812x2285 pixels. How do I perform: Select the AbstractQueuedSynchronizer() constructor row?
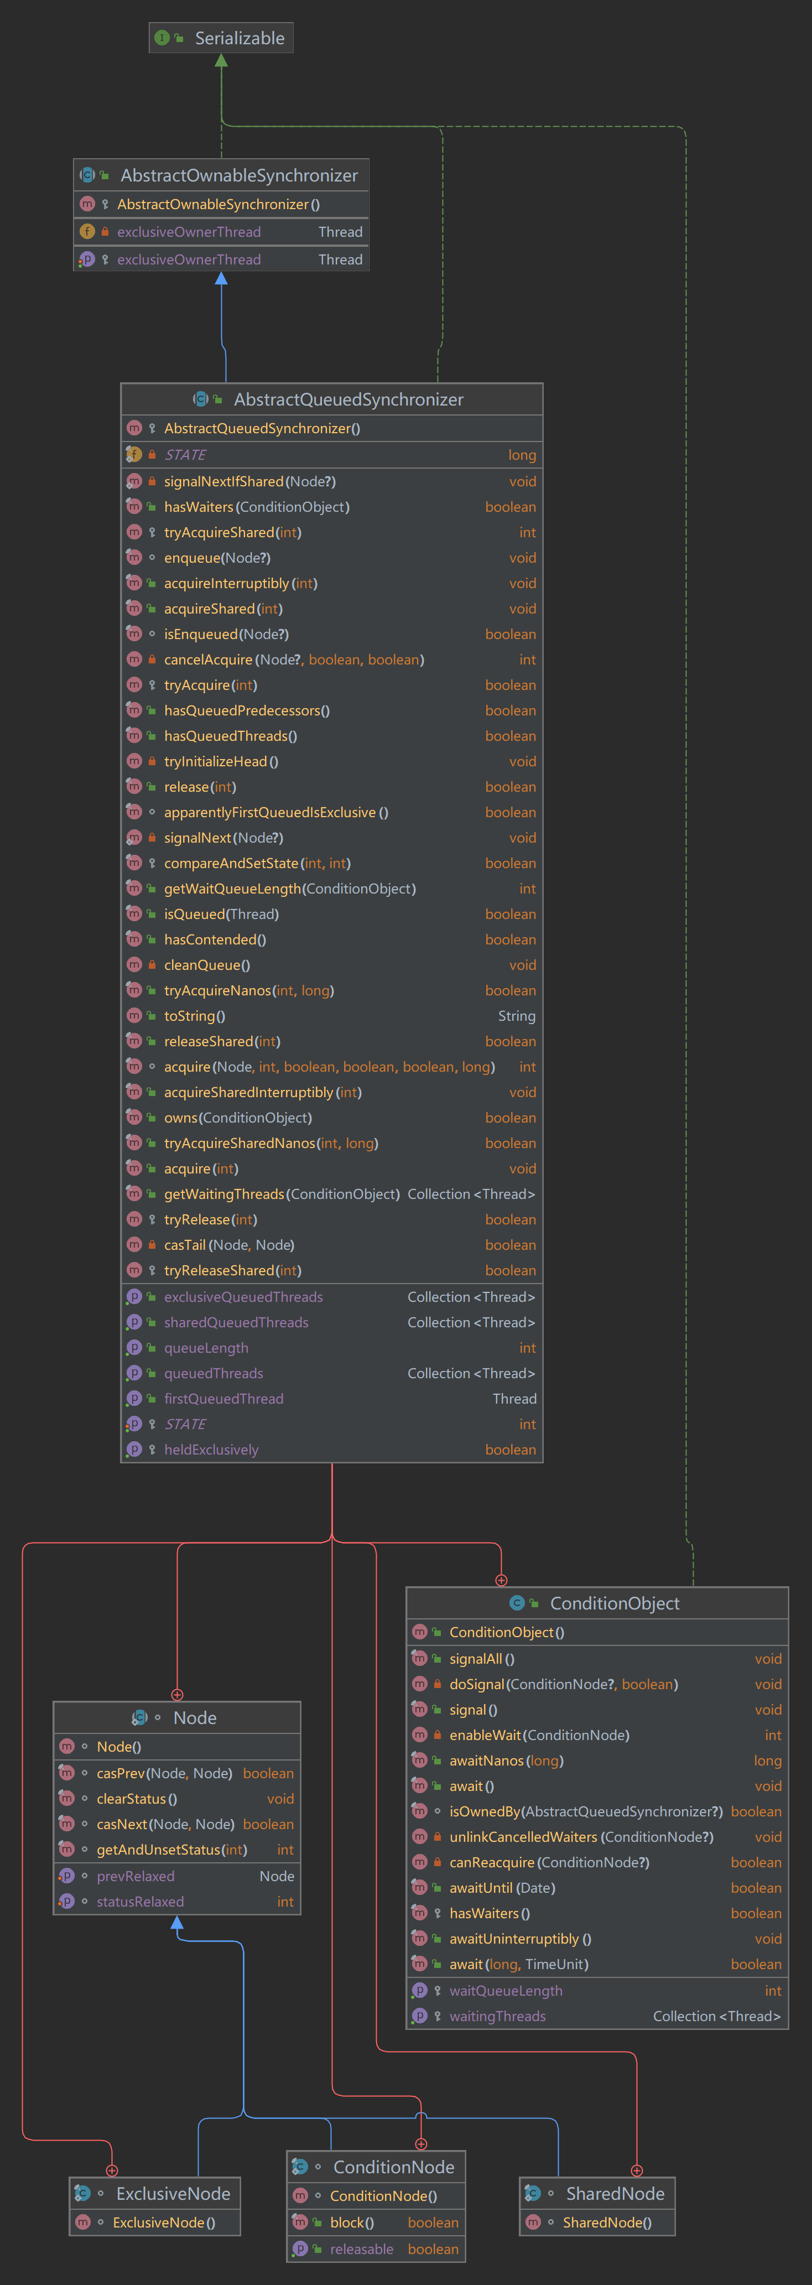[331, 428]
